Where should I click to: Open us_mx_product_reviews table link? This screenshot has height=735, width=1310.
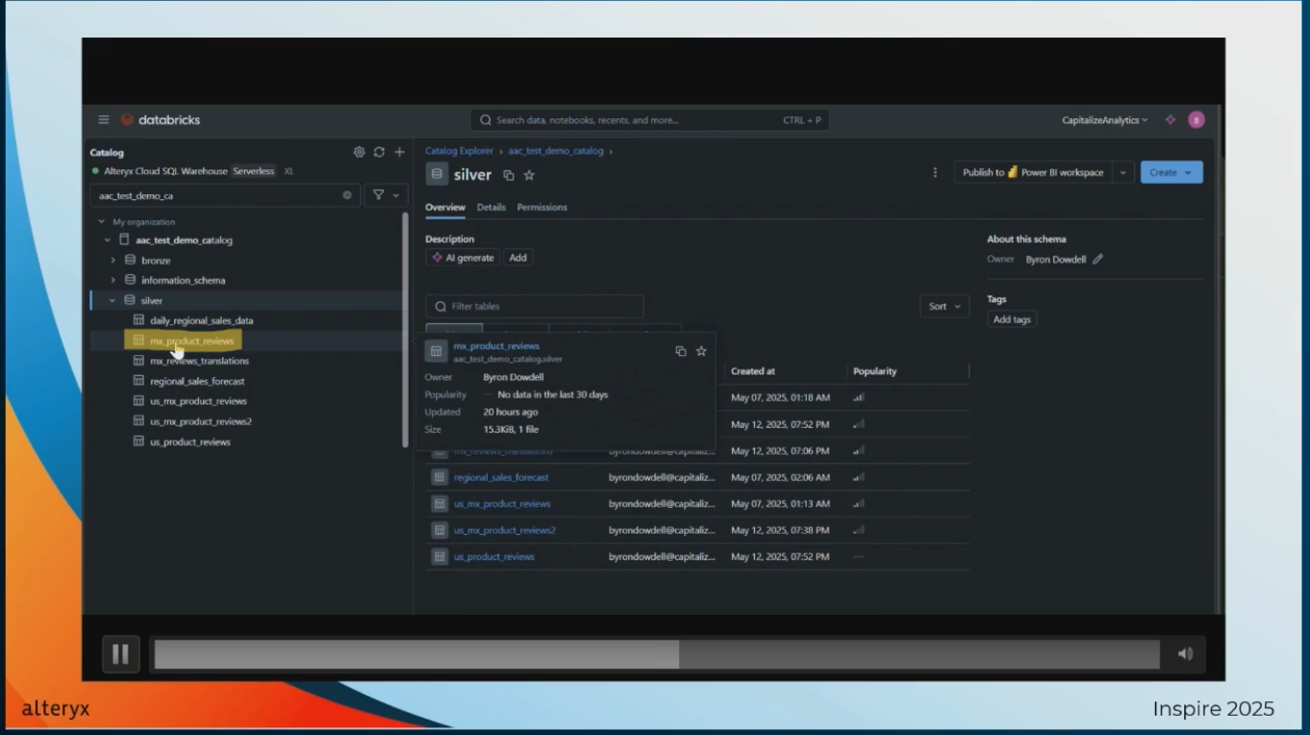tap(502, 503)
